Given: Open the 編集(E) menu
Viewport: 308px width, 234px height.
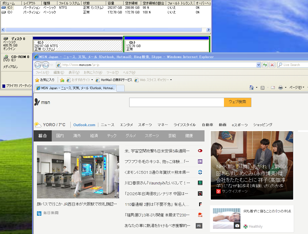Looking at the screenshot, I should [x=59, y=73].
